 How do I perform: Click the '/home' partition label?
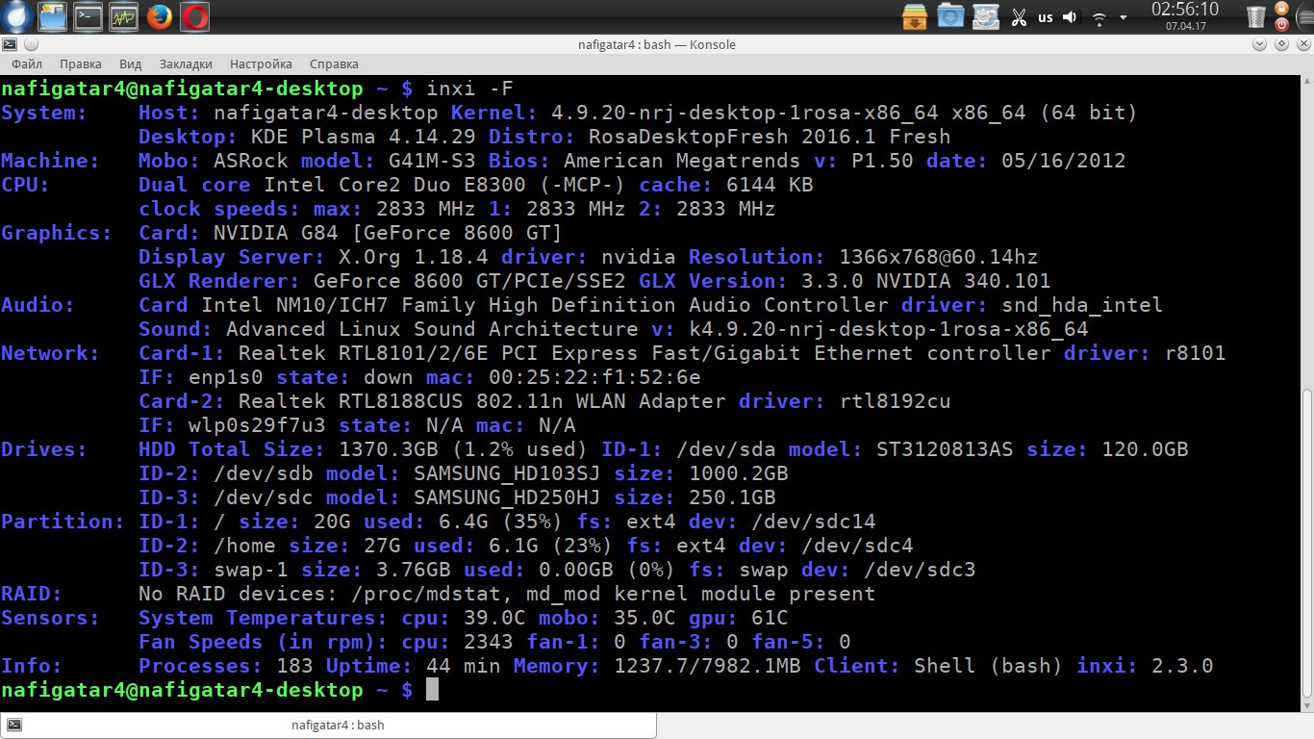[x=244, y=546]
